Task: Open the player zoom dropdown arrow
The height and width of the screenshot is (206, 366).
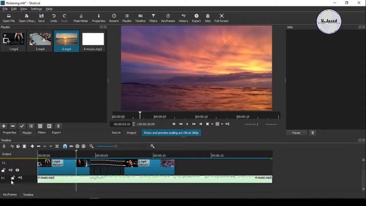Action: tap(212, 124)
